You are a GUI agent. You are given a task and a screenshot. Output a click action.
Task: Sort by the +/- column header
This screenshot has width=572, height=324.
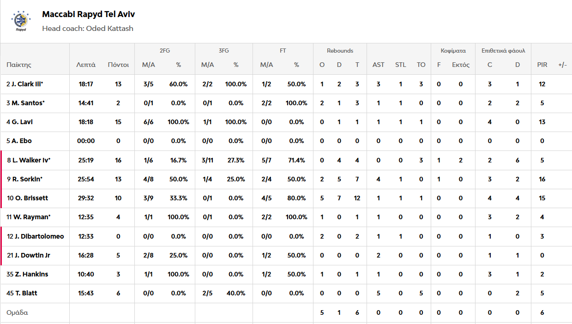tap(562, 65)
